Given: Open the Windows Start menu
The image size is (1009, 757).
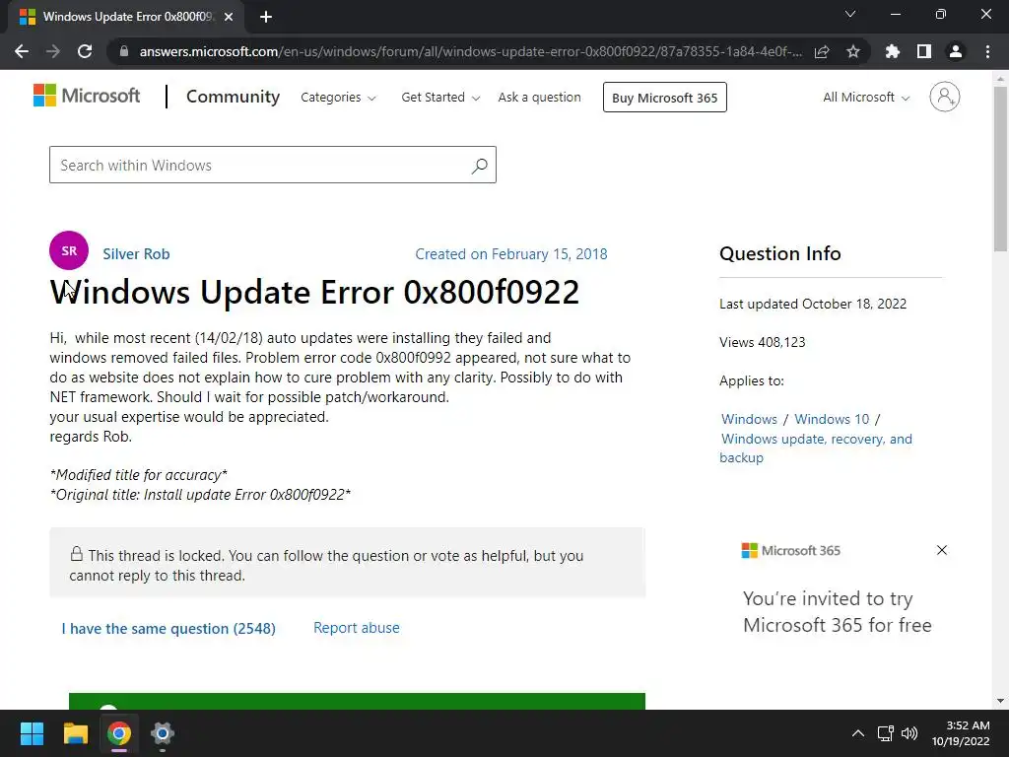Looking at the screenshot, I should [32, 733].
